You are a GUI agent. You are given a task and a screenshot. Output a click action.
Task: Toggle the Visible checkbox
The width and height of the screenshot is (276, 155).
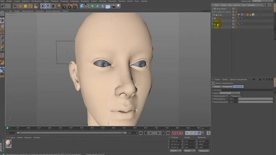[242, 96]
